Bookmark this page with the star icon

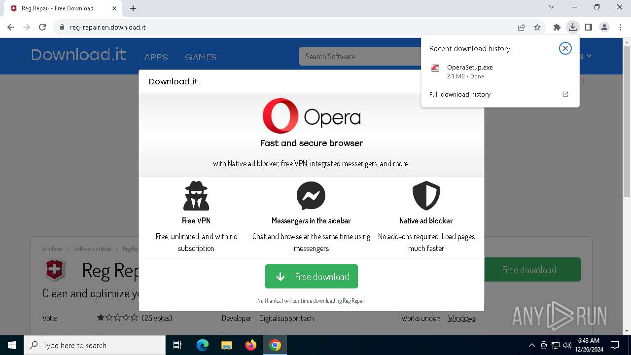(x=537, y=27)
